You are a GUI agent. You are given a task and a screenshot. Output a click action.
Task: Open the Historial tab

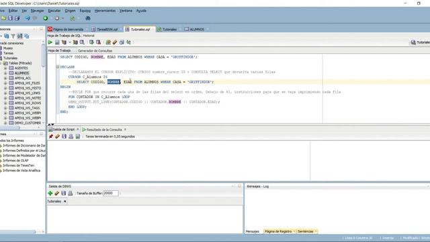[x=89, y=36]
